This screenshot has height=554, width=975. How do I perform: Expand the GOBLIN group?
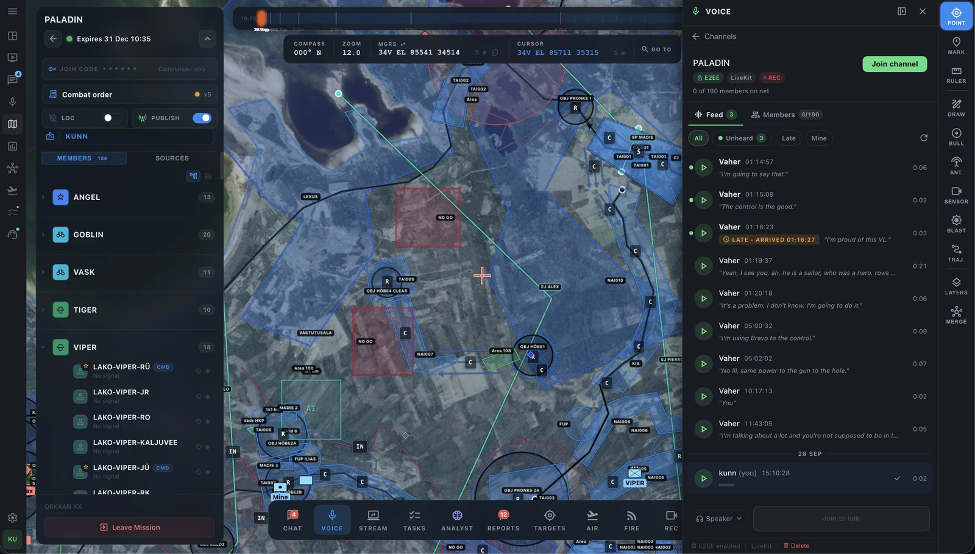click(x=43, y=235)
